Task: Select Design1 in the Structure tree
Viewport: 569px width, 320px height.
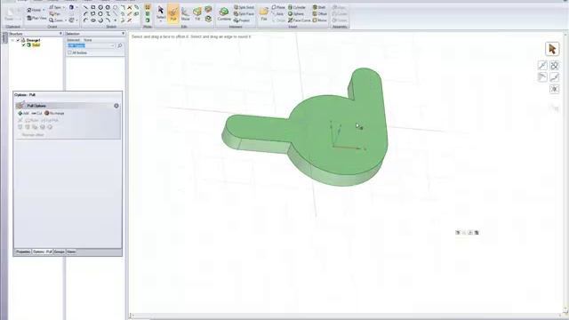Action: (x=33, y=40)
